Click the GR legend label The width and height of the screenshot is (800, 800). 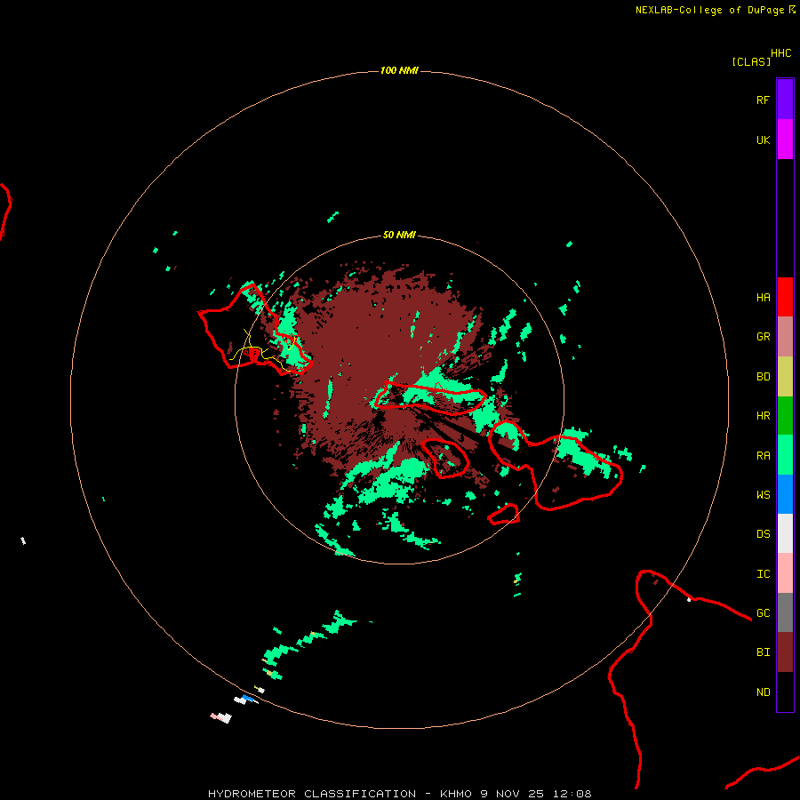pos(763,337)
